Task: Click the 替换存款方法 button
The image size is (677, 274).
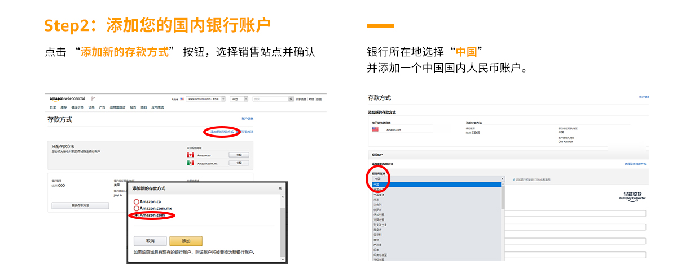Action: click(80, 206)
